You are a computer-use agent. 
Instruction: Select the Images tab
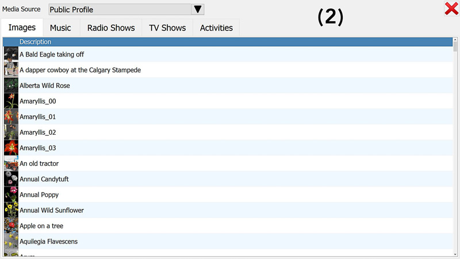tap(22, 28)
